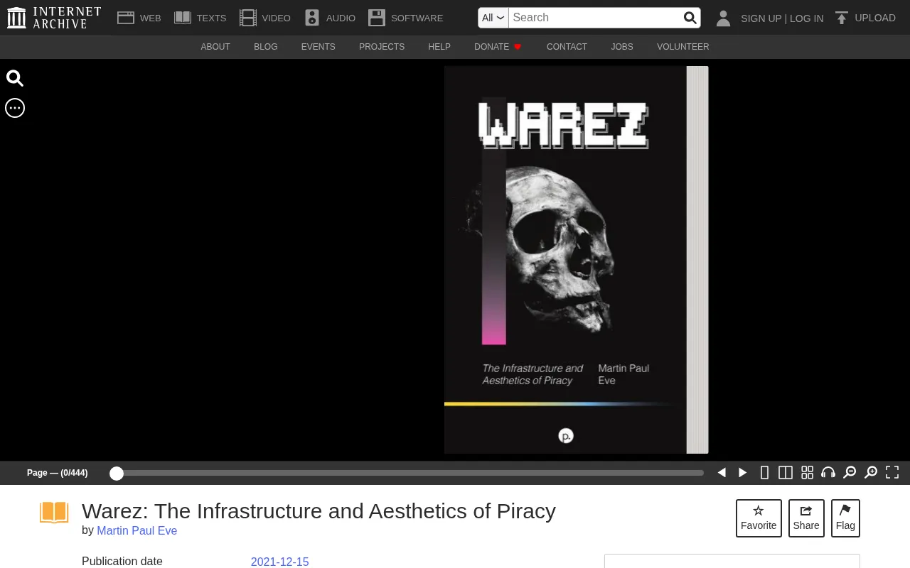This screenshot has height=568, width=910.
Task: Click the Search input field
Action: (595, 18)
